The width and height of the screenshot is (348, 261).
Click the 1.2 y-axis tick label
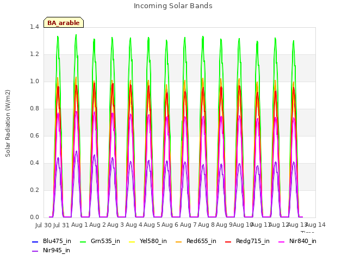click(x=34, y=54)
